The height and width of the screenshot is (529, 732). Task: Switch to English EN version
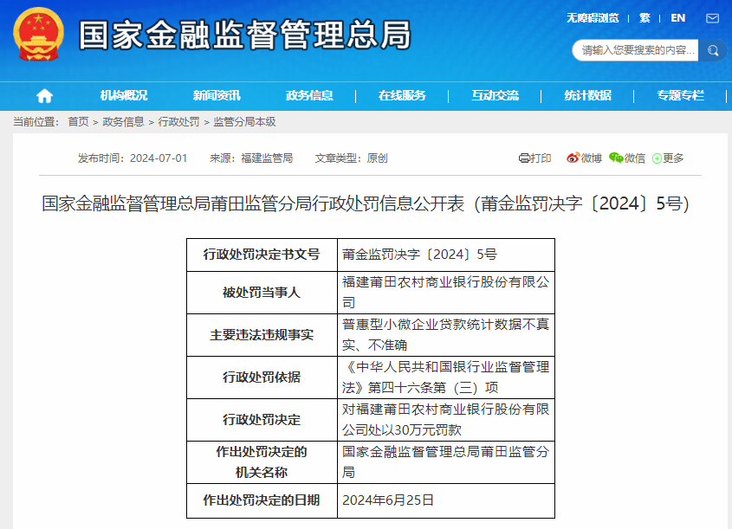click(677, 18)
